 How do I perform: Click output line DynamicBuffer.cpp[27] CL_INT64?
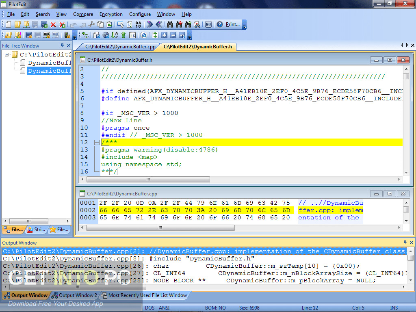pos(205,273)
